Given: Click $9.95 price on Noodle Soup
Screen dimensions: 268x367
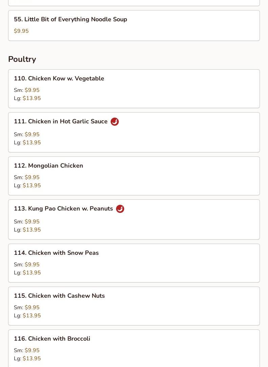Looking at the screenshot, I should pyautogui.click(x=21, y=31).
